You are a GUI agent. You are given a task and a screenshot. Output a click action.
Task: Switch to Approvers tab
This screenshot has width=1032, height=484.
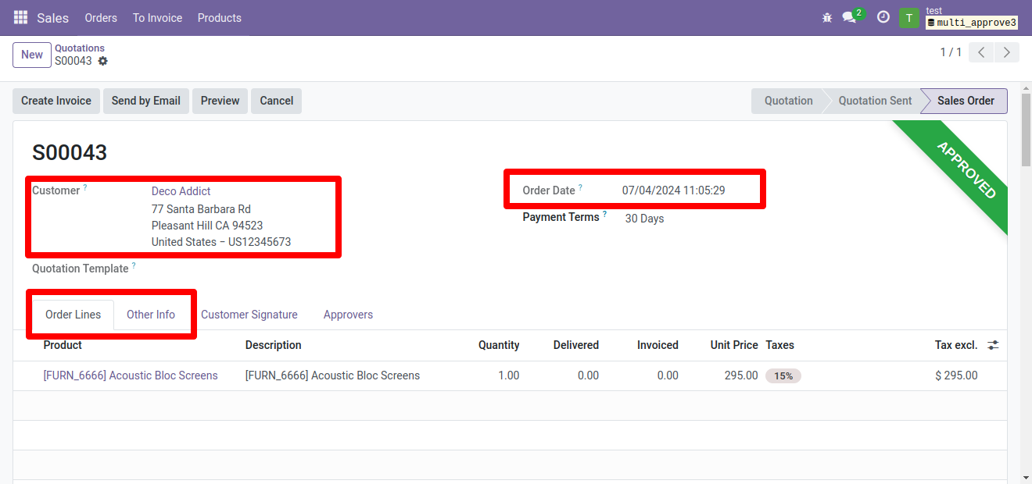coord(348,315)
